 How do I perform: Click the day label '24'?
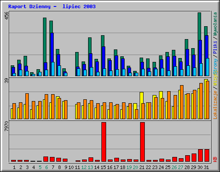coord(161,167)
